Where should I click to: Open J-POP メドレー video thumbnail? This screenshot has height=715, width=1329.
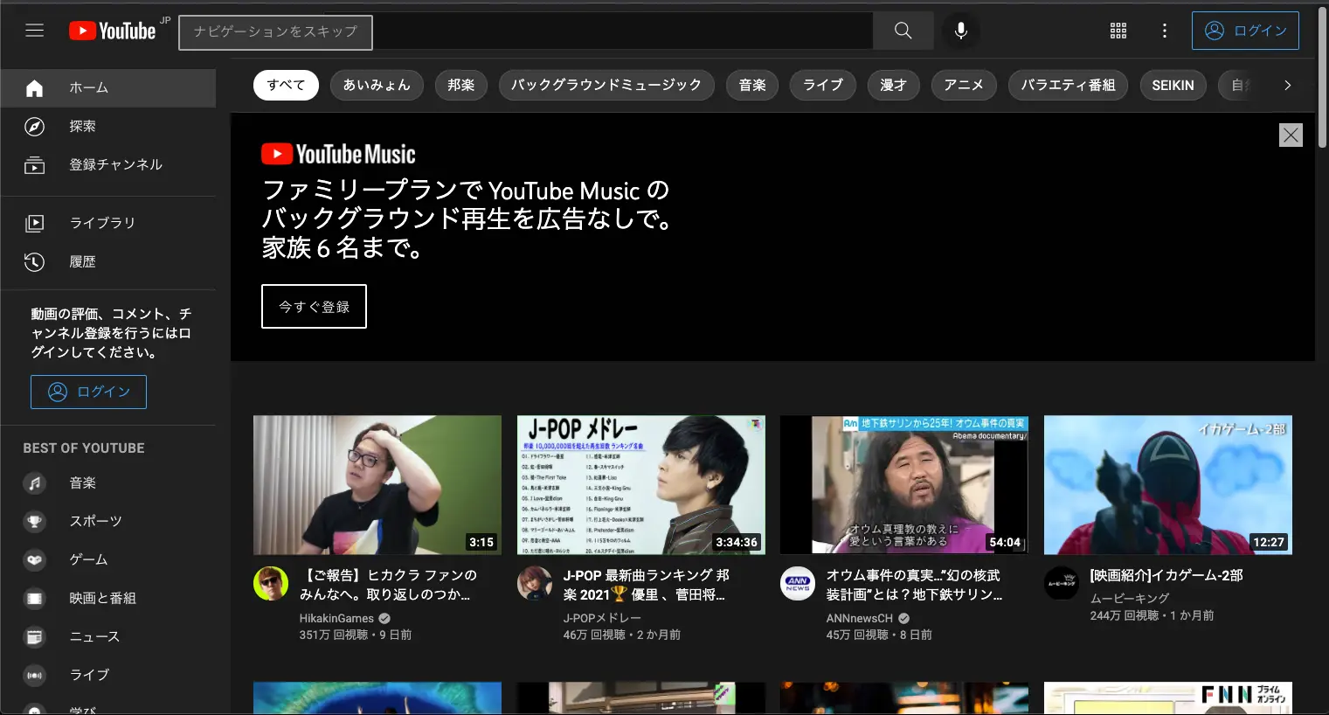[641, 485]
